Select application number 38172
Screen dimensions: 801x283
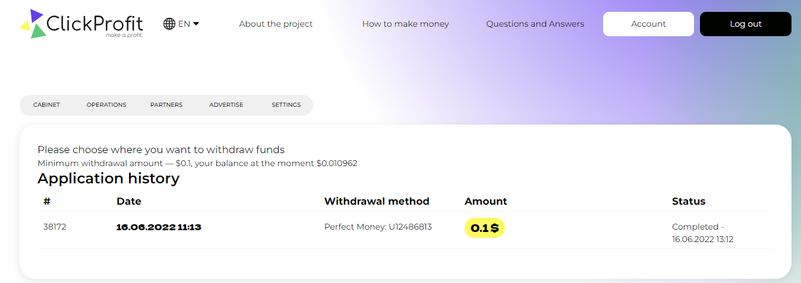[x=55, y=227]
